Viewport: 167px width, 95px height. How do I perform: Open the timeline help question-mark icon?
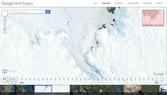coord(162,79)
